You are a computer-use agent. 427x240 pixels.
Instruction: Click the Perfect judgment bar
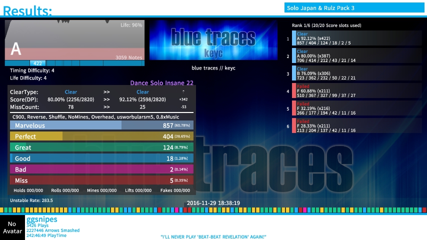101,136
